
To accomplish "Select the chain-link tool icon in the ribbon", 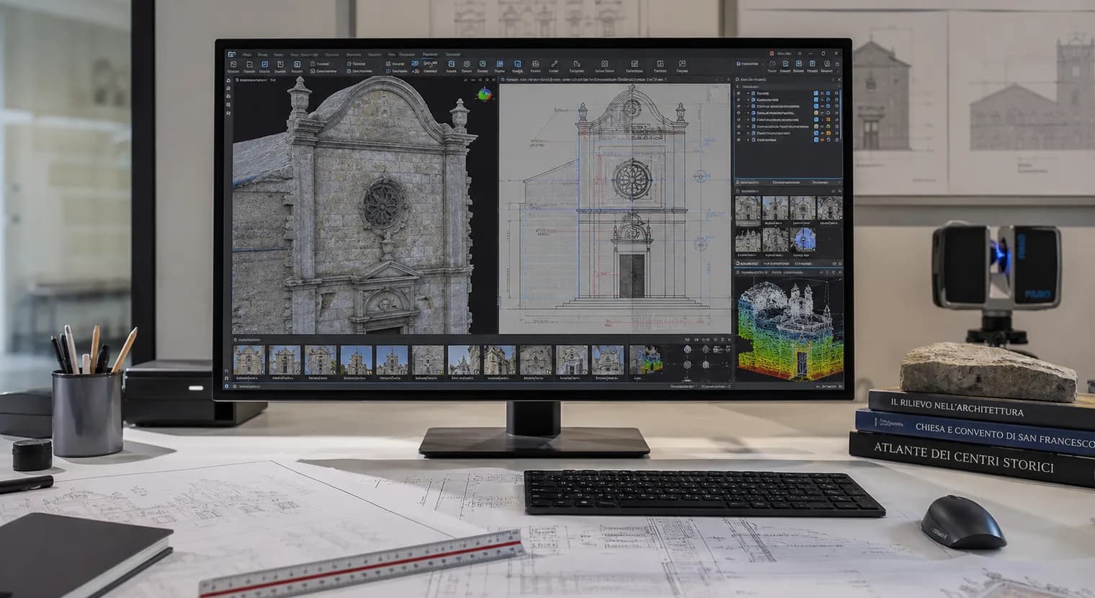I will [x=430, y=63].
